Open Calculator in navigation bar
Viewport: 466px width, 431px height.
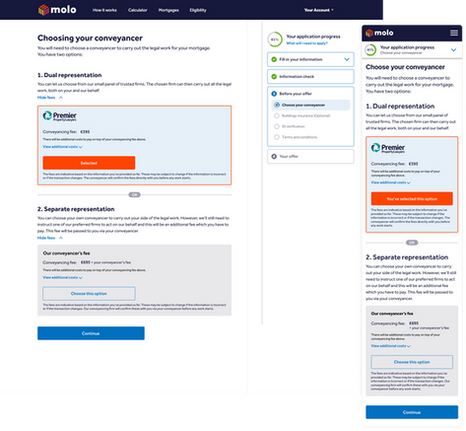pyautogui.click(x=138, y=10)
